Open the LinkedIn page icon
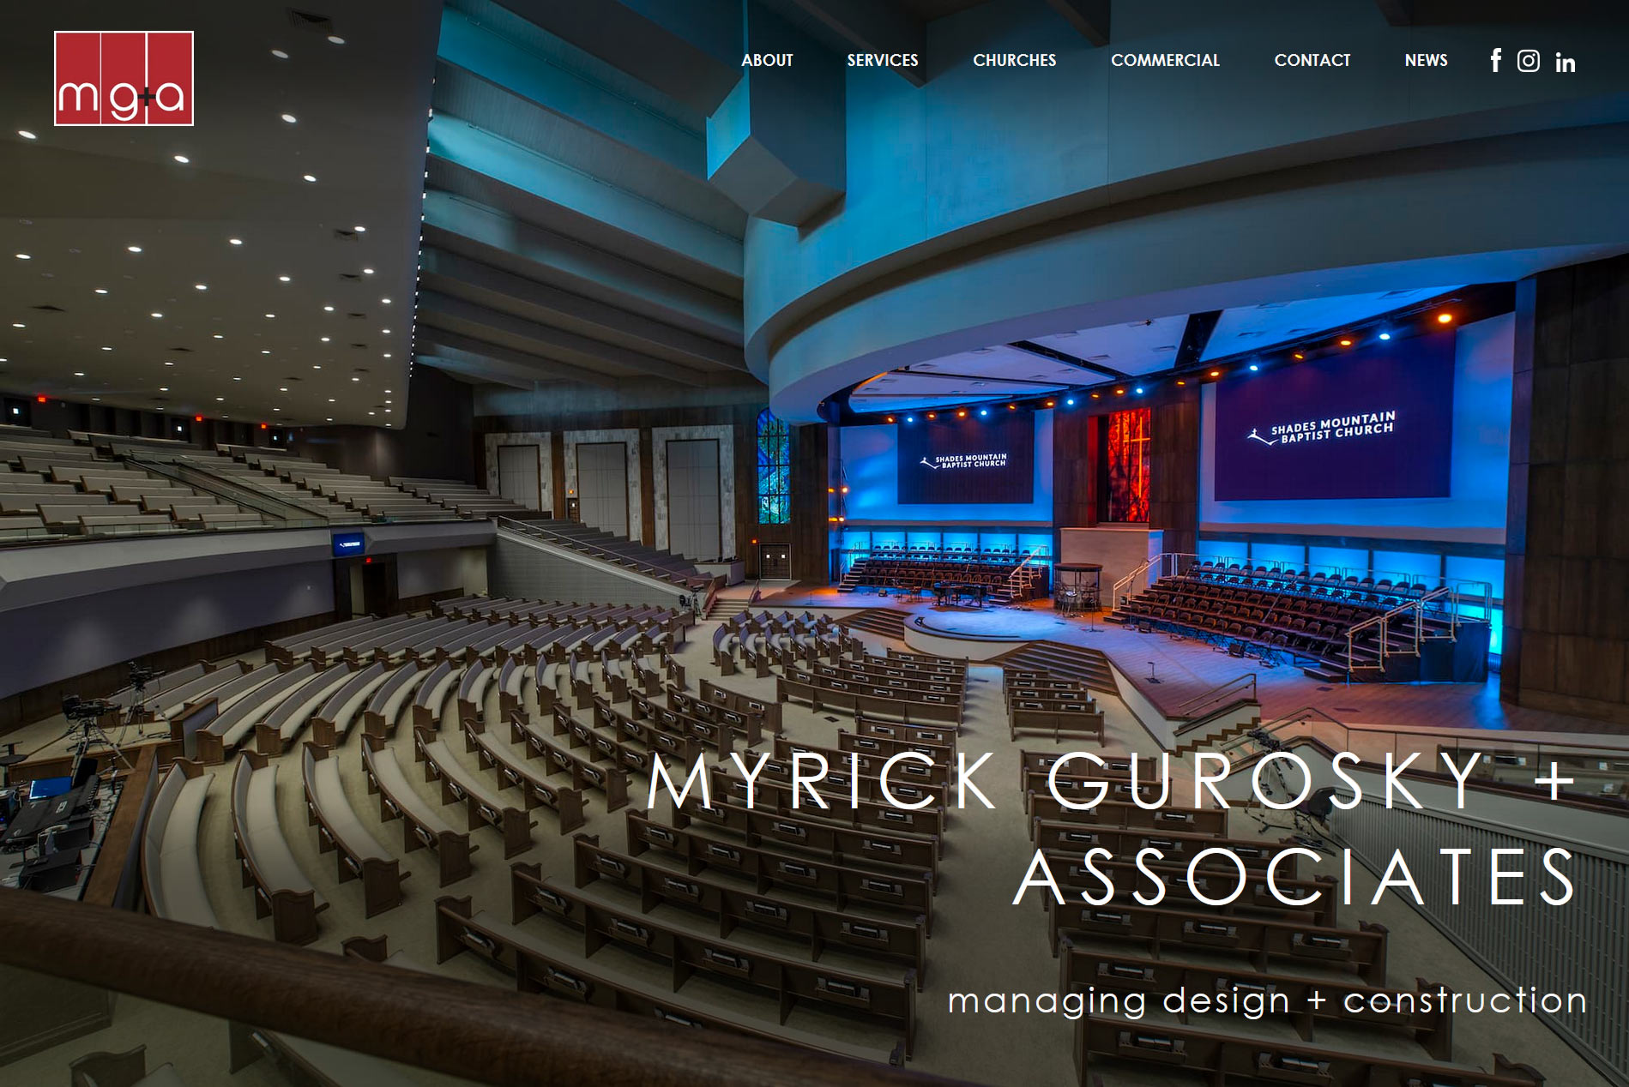 coord(1565,62)
